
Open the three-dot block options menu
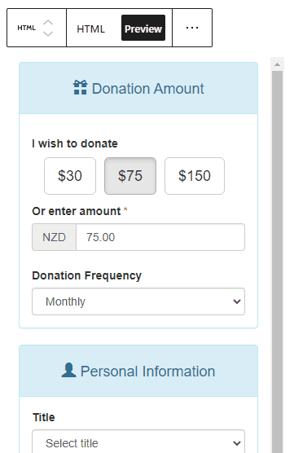192,28
